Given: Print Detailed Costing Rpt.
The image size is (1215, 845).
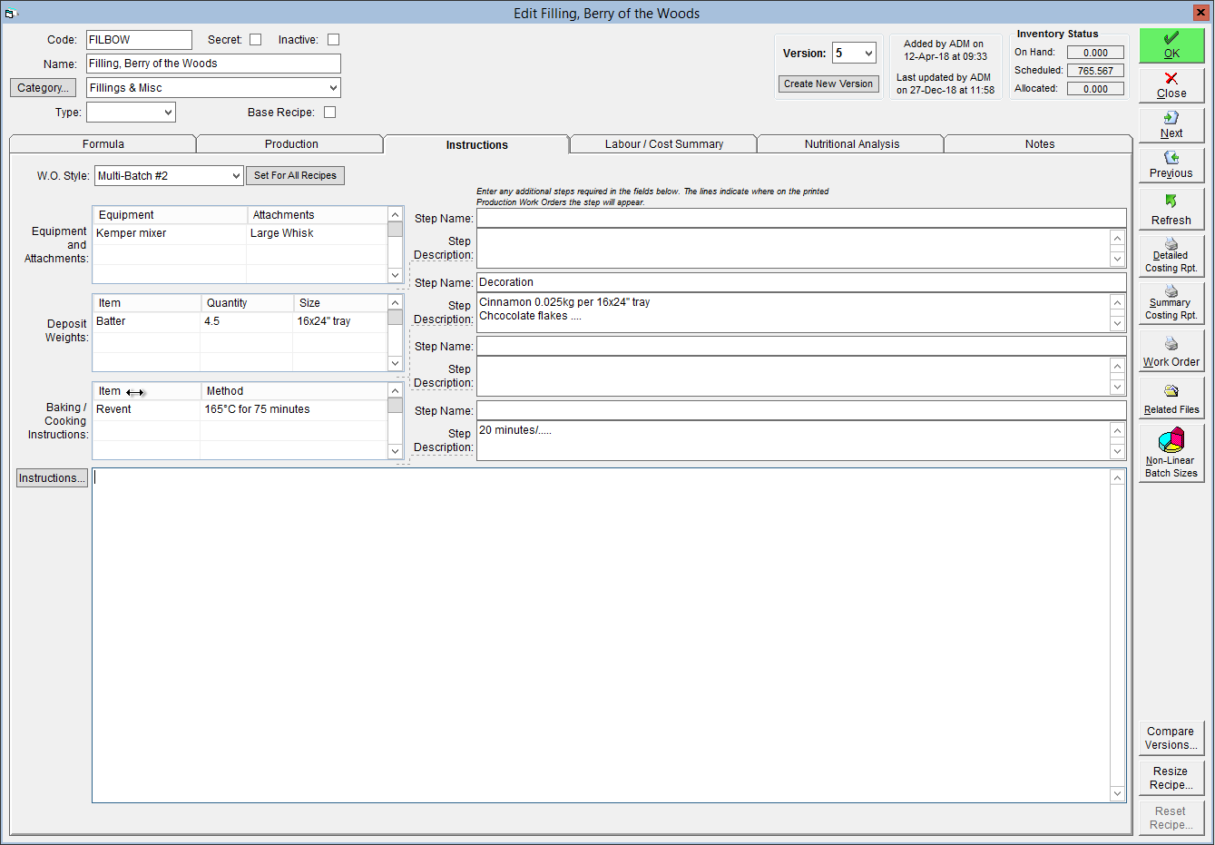Looking at the screenshot, I should [x=1171, y=256].
